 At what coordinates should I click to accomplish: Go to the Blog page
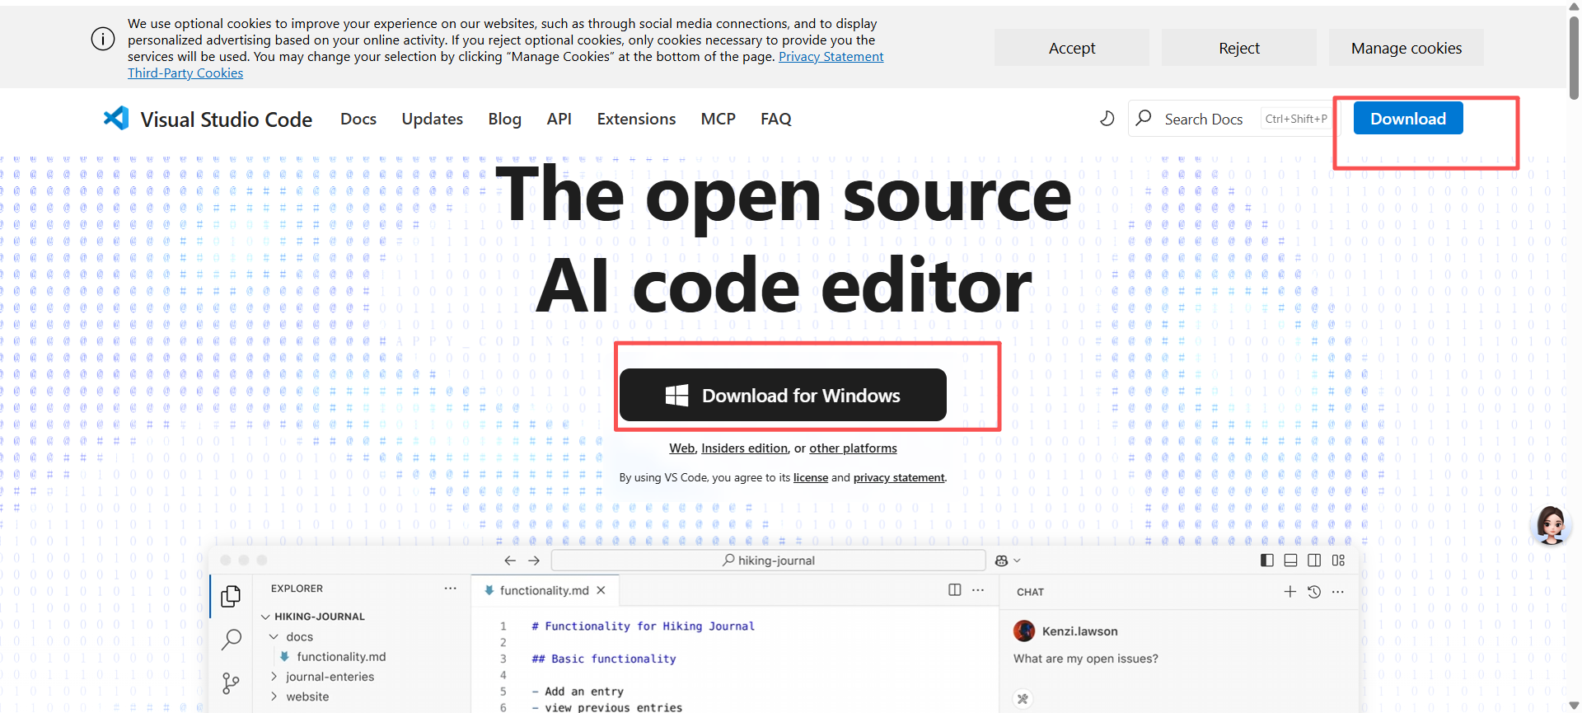505,119
